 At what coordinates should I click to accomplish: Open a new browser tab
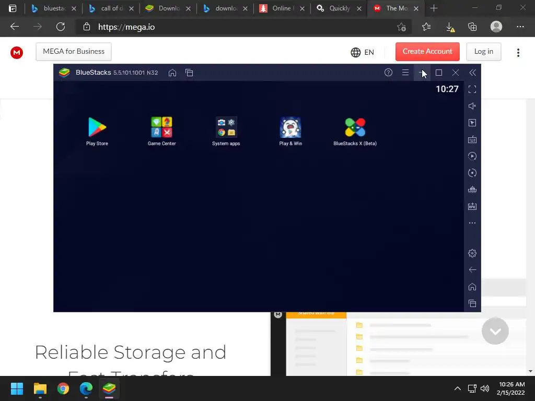[x=434, y=8]
